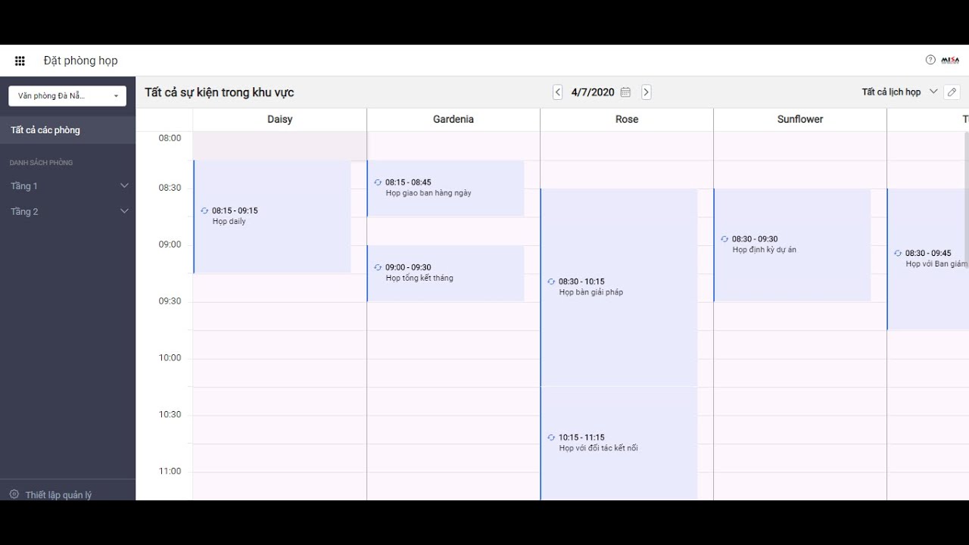
Task: Click the DANH SÁCH PHÒNG section label
Action: coord(42,163)
